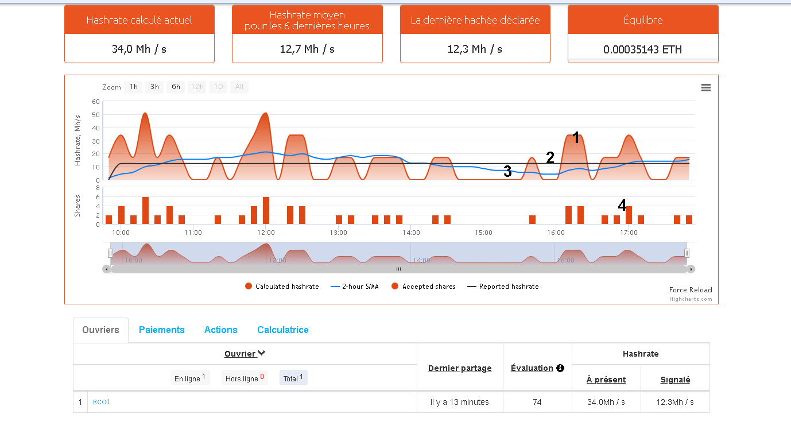Click the info icon next to Évaluation
791x433 pixels.
(x=560, y=368)
